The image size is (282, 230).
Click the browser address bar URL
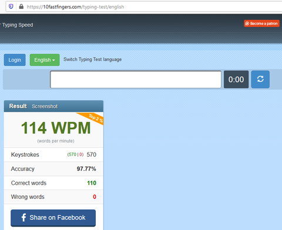75,7
